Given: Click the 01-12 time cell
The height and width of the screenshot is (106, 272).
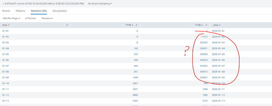Looking at the screenshot, I should 5,95.
